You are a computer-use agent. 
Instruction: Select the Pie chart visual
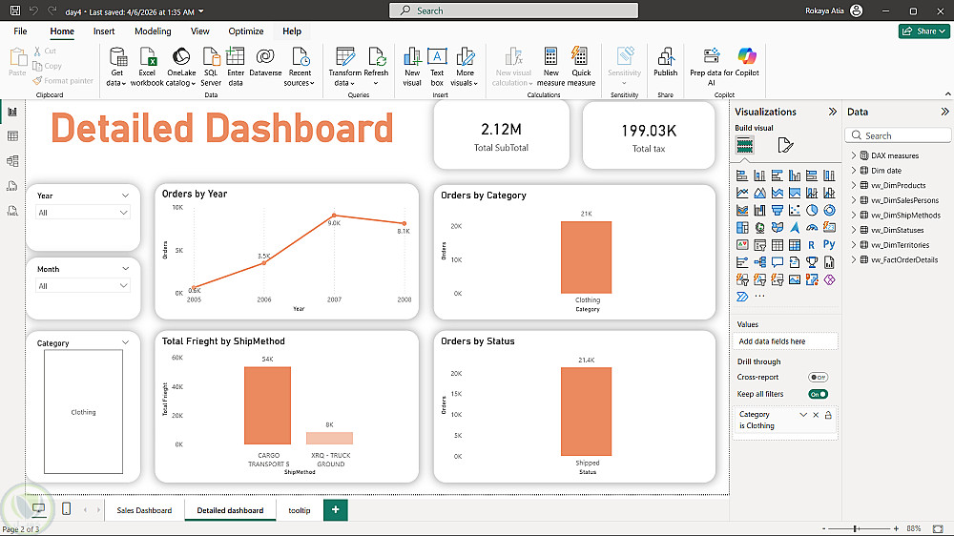click(812, 211)
